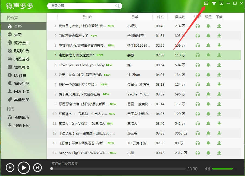Select 最热 in sidebar
Viewport: 245px width, 176px height.
(23, 26)
